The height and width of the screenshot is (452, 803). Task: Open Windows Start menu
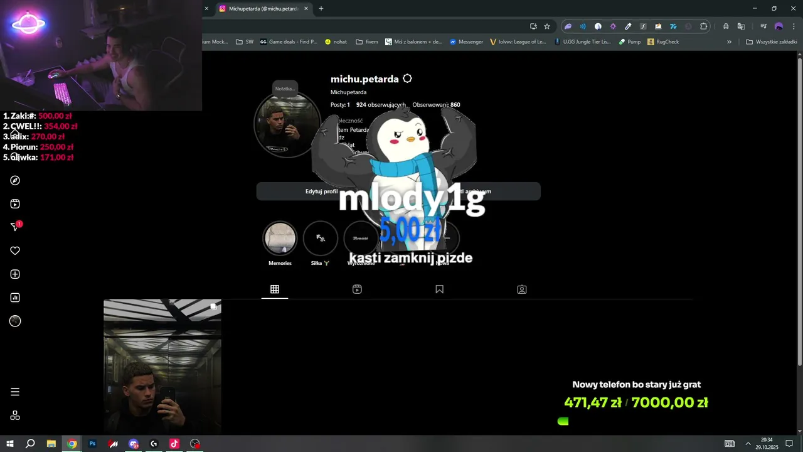click(x=10, y=444)
